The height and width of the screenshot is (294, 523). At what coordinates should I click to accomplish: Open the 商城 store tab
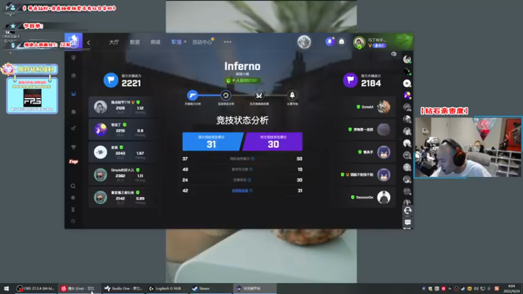[156, 42]
